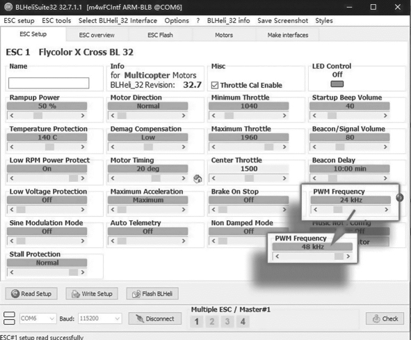Select ESC number 2 button
411x340 pixels.
(x=212, y=321)
